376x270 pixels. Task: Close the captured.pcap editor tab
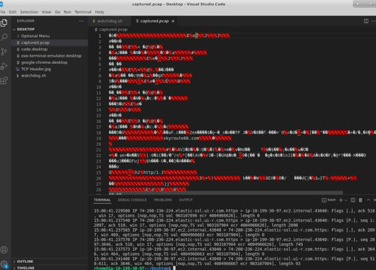pos(173,21)
